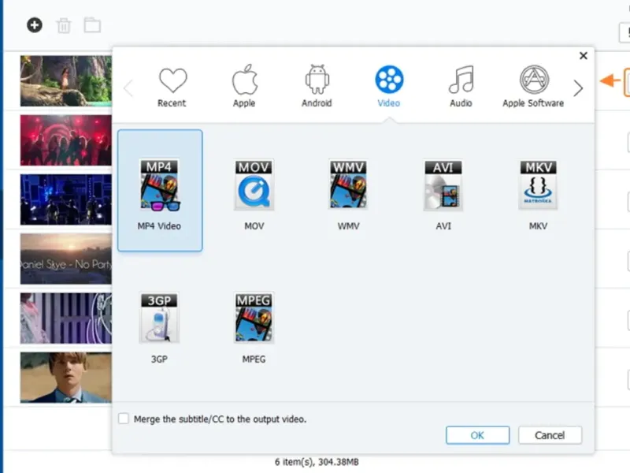Switch to the Android category
The height and width of the screenshot is (473, 630).
point(317,86)
